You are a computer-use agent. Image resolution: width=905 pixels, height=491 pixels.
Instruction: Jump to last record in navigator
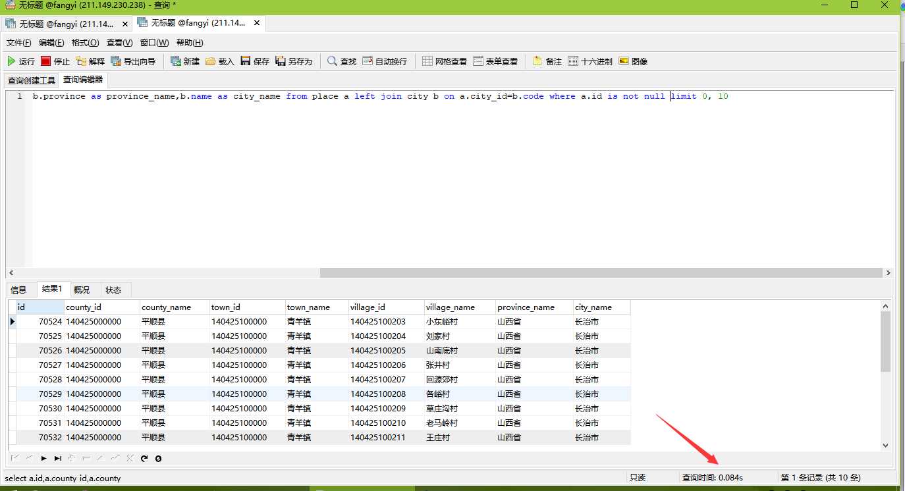[x=58, y=458]
